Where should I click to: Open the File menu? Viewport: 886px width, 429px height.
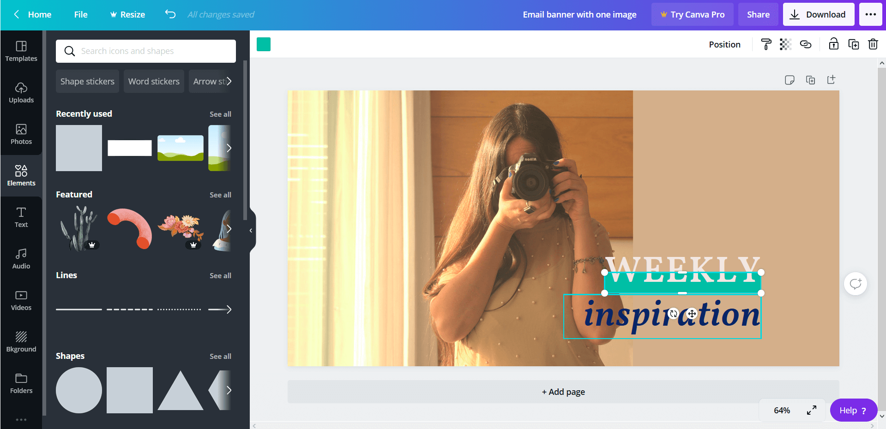81,14
